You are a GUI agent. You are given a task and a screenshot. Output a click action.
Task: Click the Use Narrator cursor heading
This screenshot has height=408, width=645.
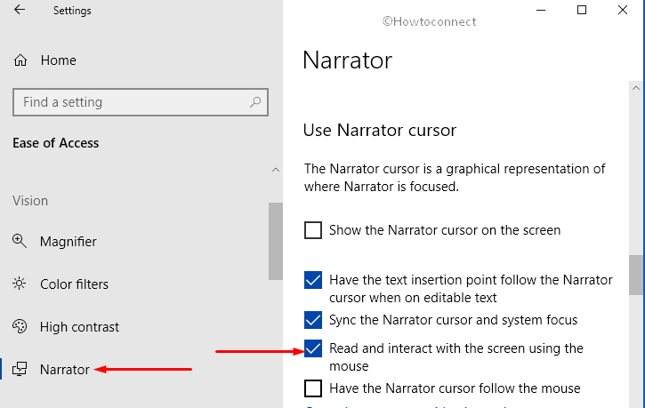pos(380,131)
